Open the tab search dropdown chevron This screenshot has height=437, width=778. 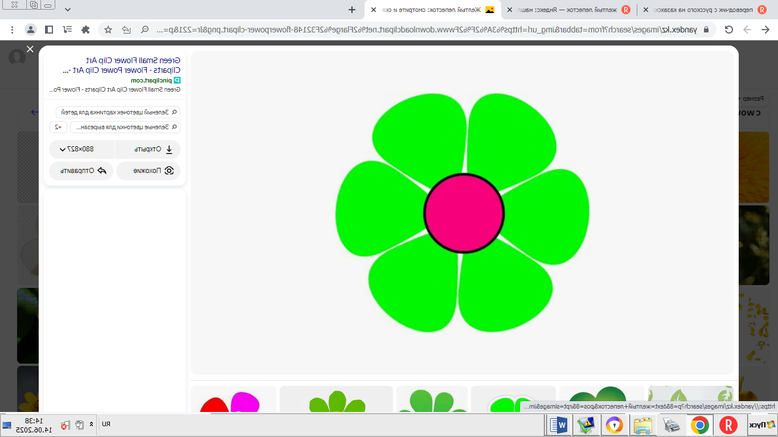click(x=68, y=10)
